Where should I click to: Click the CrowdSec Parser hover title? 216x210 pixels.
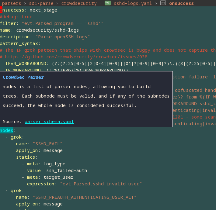(23, 77)
